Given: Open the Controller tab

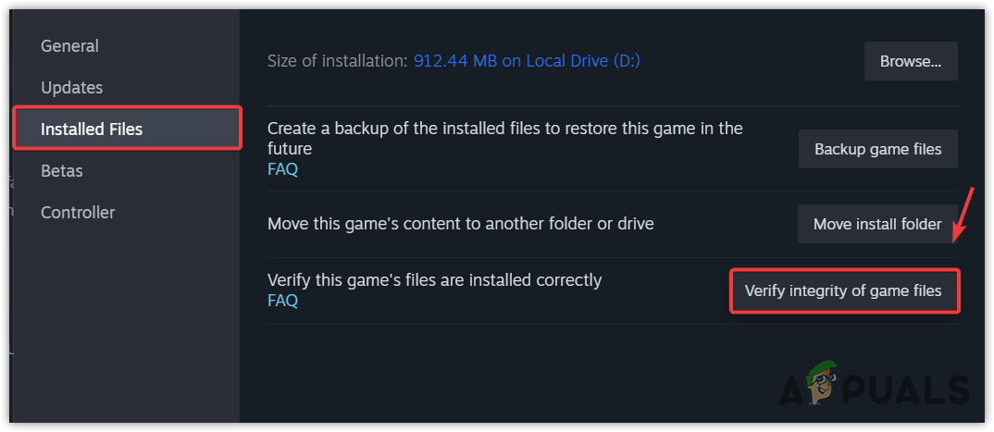Looking at the screenshot, I should [x=78, y=213].
